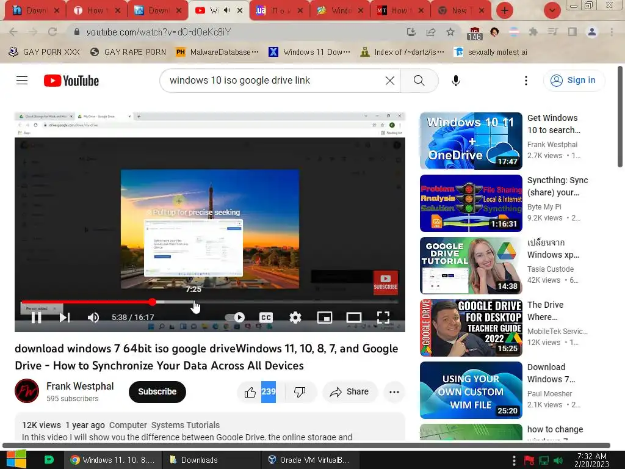Go to YouTube home via logo
The height and width of the screenshot is (469, 625).
point(71,81)
